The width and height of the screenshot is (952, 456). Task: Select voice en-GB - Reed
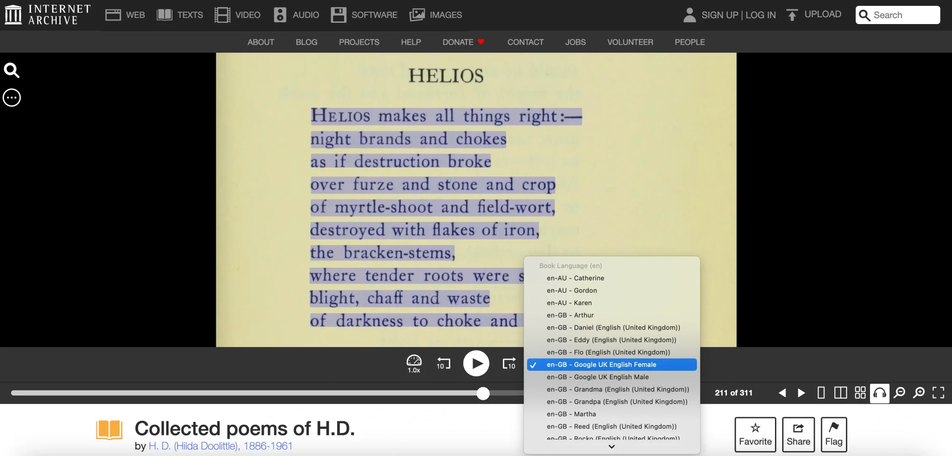(x=612, y=426)
